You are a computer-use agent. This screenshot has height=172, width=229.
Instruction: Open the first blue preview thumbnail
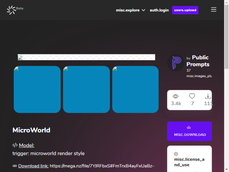(37, 89)
